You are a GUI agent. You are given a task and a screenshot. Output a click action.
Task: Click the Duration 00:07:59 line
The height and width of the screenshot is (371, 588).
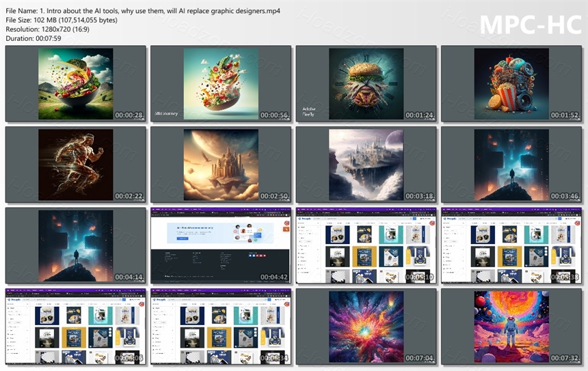[x=34, y=38]
